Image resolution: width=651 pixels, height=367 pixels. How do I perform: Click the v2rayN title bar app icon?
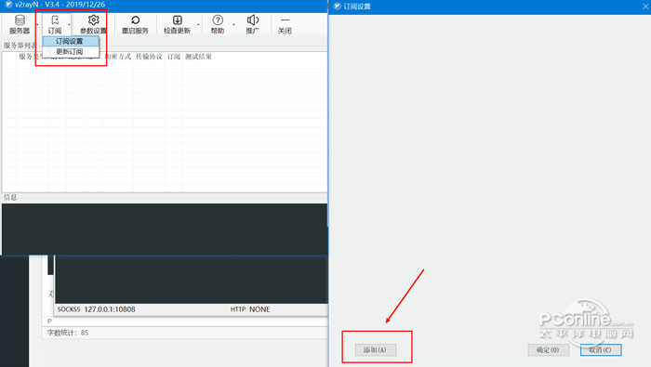pyautogui.click(x=8, y=5)
